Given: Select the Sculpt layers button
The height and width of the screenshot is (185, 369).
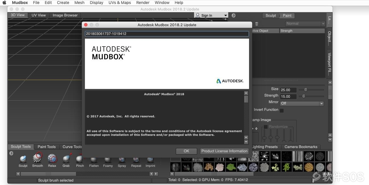Looking at the screenshot, I should [271, 16].
